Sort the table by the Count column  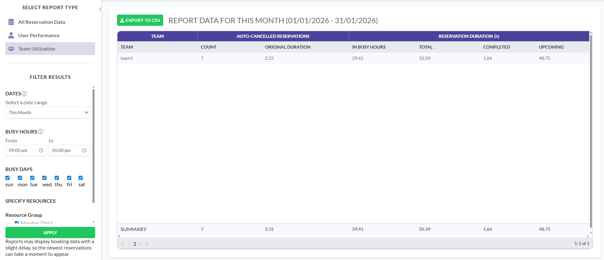tap(208, 47)
